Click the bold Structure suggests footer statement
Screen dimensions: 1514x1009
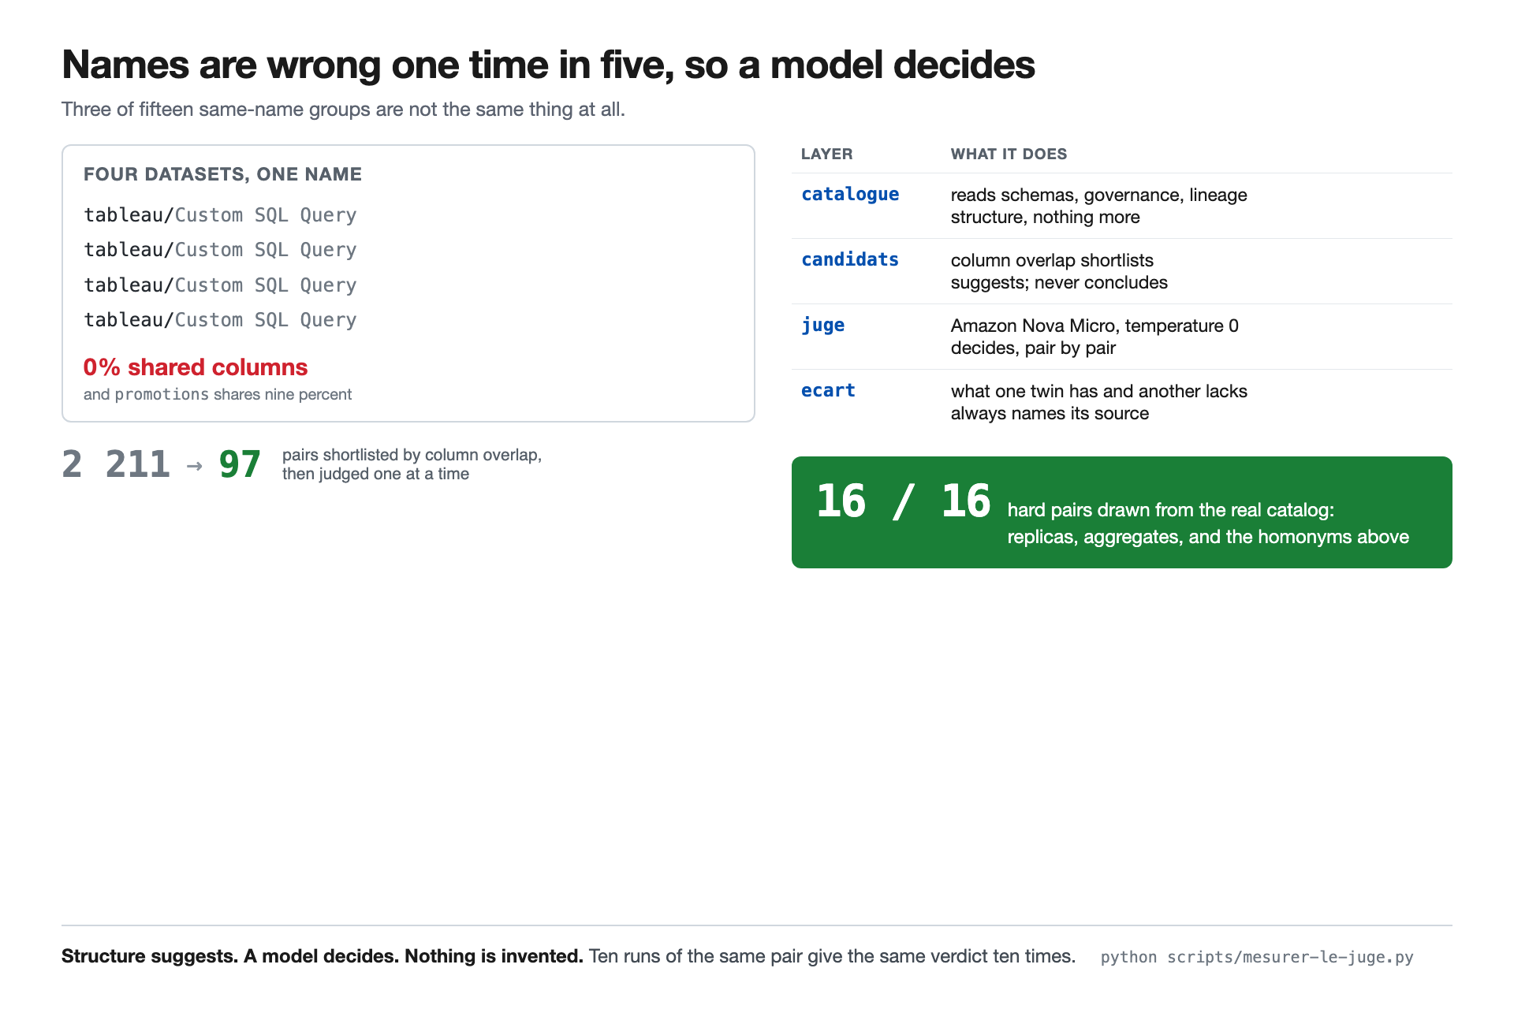[323, 956]
